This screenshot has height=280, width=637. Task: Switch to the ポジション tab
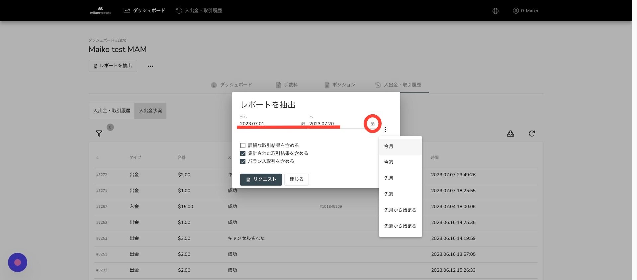coord(340,85)
